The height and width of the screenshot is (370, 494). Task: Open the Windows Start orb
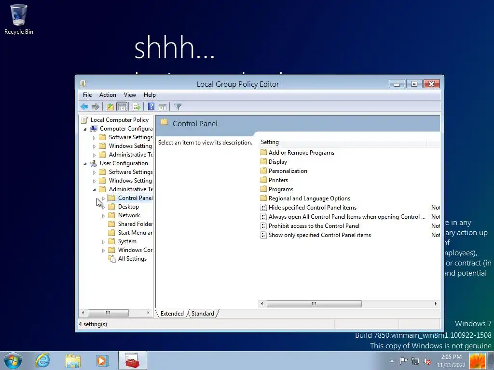13,360
